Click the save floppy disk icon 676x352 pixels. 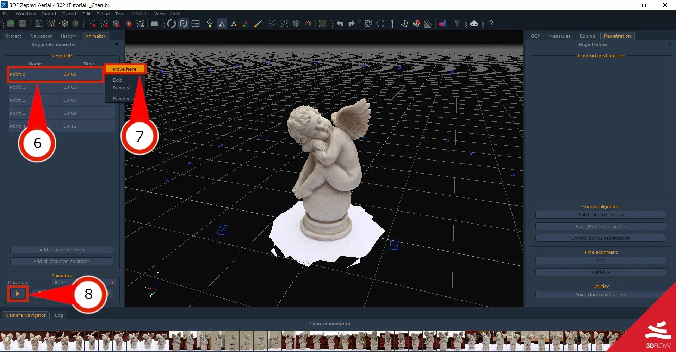(x=23, y=24)
